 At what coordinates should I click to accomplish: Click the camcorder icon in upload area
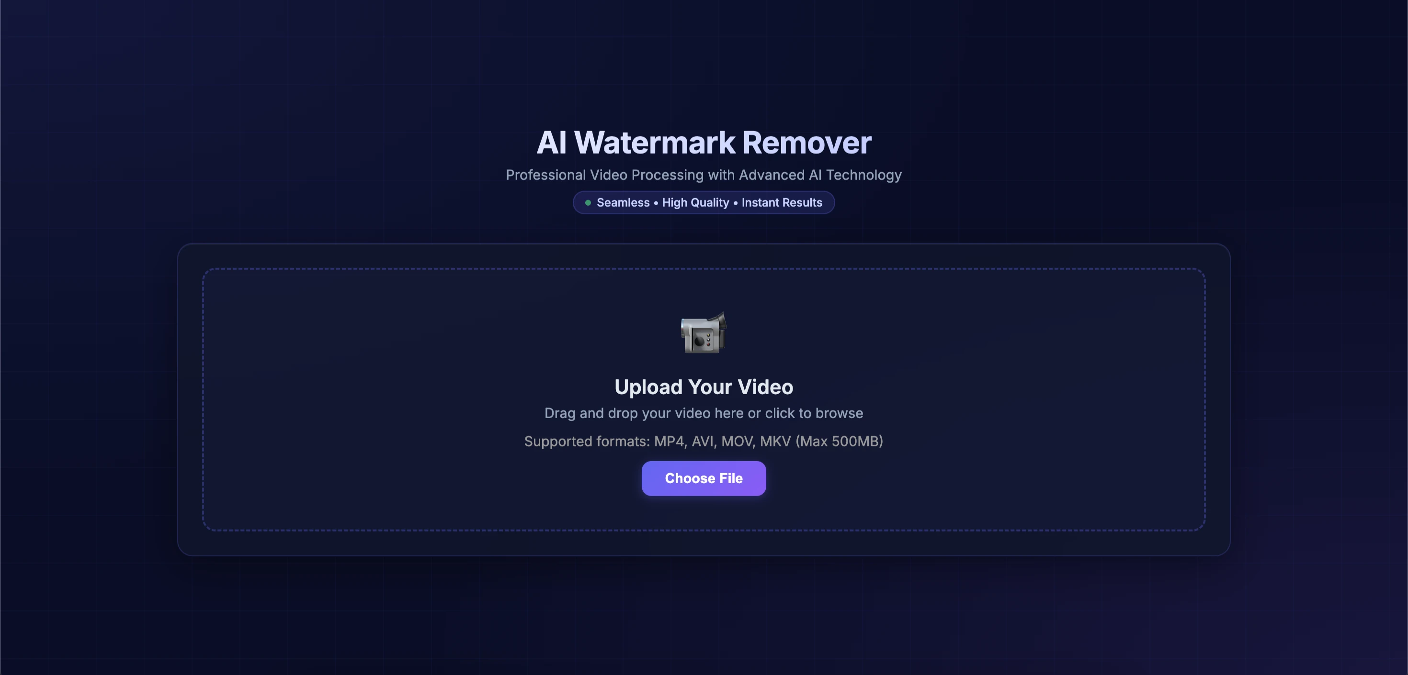704,332
